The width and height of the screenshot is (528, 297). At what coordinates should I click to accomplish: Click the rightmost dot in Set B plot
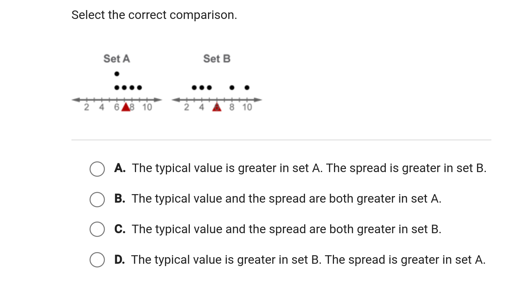click(x=247, y=88)
